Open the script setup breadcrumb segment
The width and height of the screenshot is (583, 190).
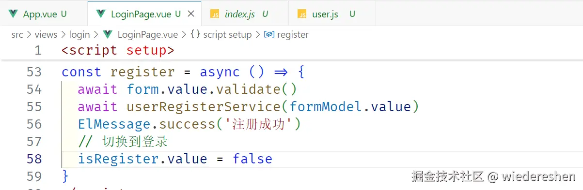point(227,35)
